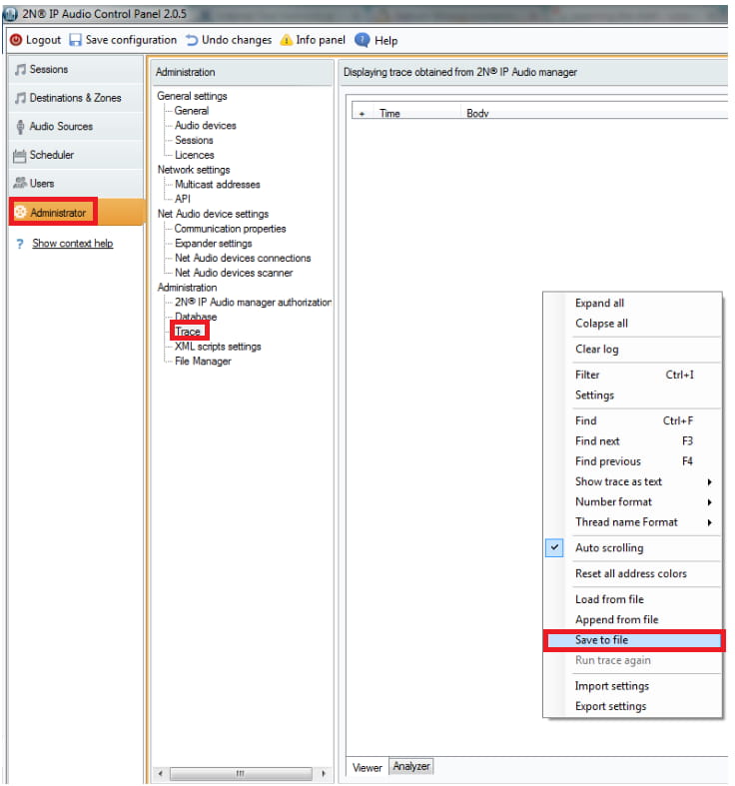Select Licences tree item
Image resolution: width=735 pixels, height=786 pixels.
tap(195, 155)
